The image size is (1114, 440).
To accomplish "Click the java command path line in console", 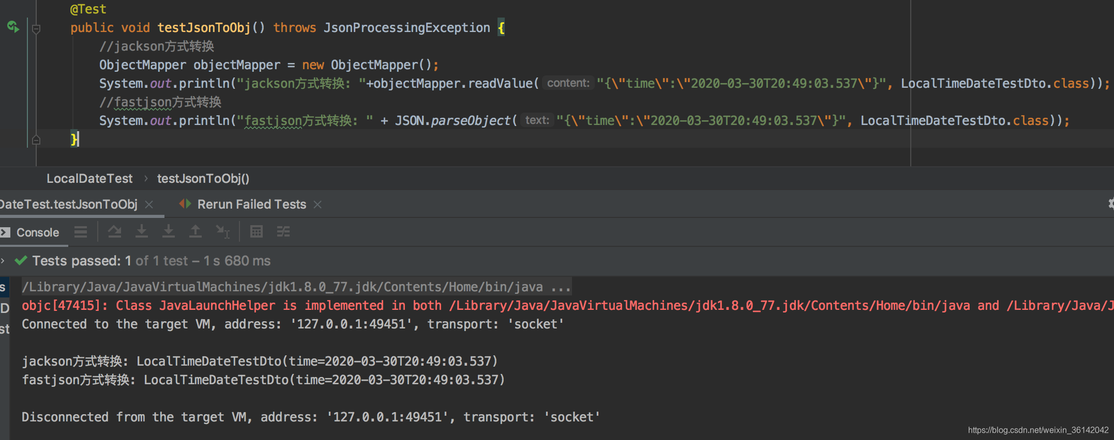I will point(296,287).
